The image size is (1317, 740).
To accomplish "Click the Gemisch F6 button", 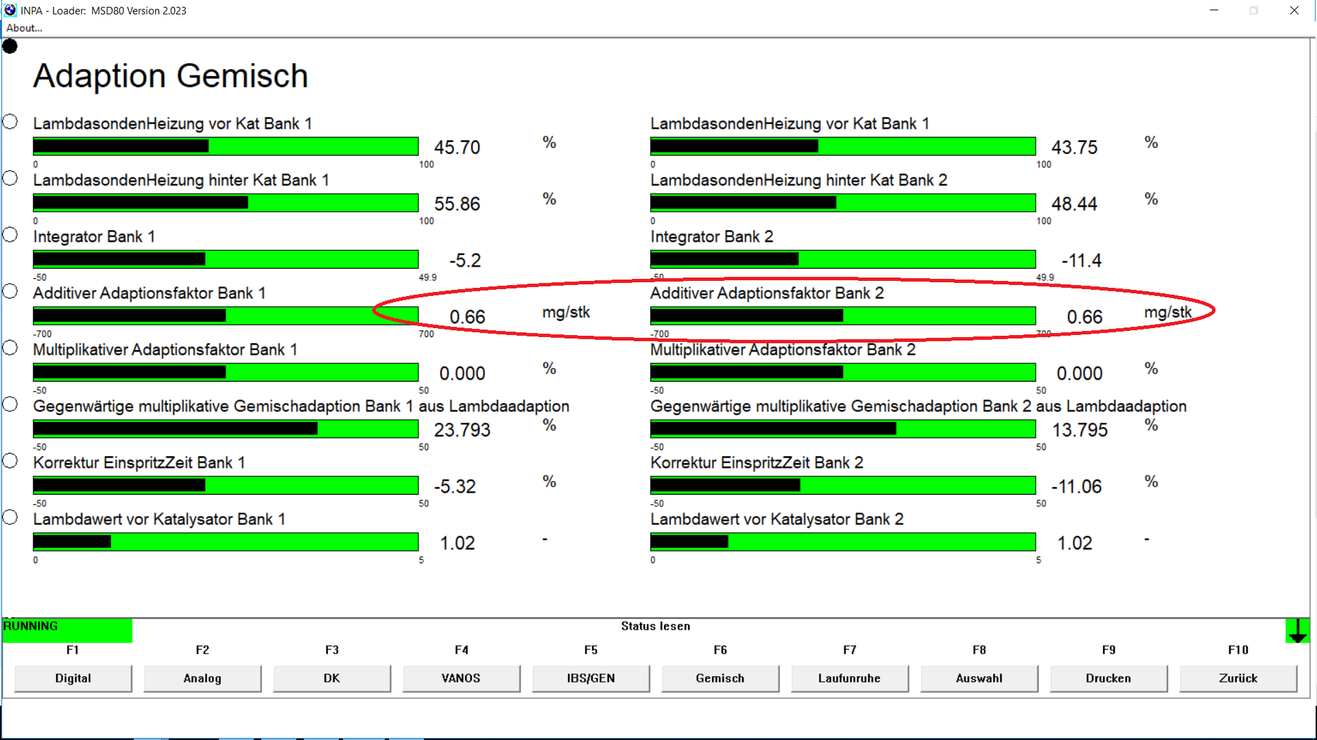I will tap(720, 678).
